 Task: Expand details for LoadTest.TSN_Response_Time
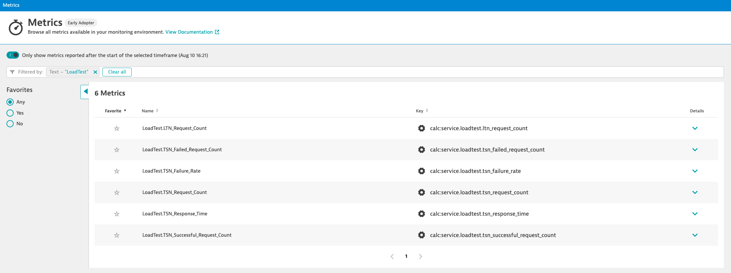[x=695, y=214]
